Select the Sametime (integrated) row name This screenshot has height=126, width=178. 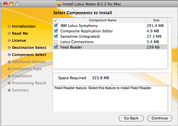[x=80, y=36]
